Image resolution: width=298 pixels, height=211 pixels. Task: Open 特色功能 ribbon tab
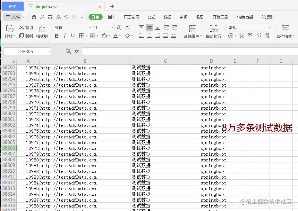tap(245, 17)
